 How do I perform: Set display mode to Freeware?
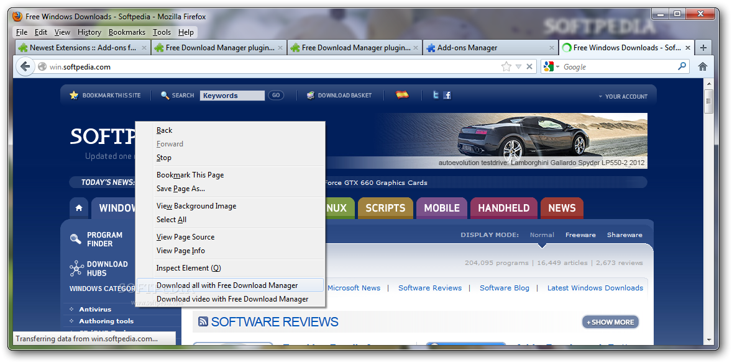click(580, 235)
